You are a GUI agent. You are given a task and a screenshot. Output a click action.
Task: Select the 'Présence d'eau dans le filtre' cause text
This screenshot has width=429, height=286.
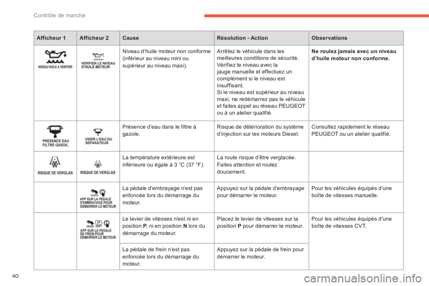click(x=159, y=130)
